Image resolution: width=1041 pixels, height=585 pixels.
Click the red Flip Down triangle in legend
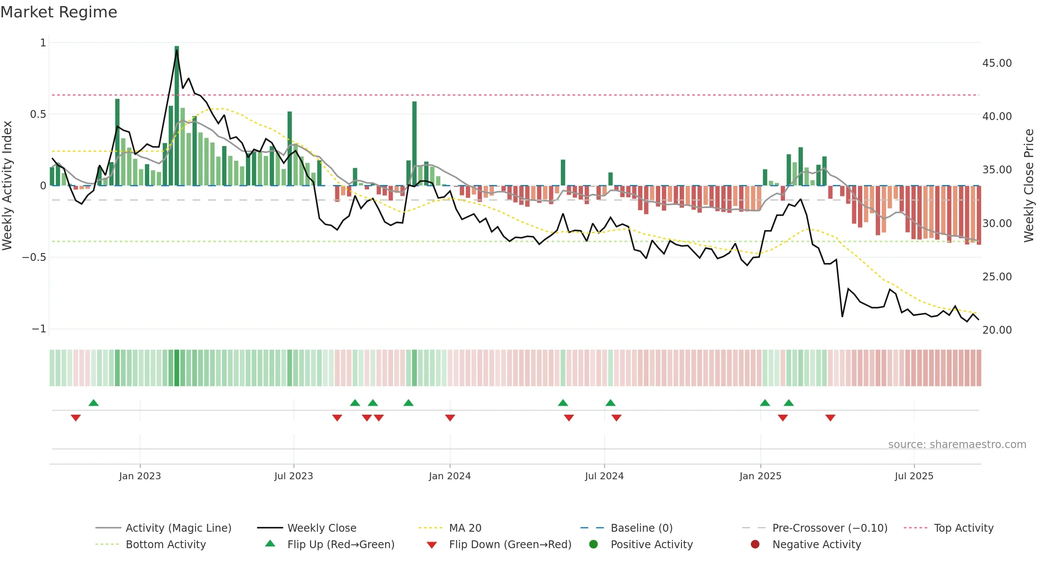[x=432, y=545]
